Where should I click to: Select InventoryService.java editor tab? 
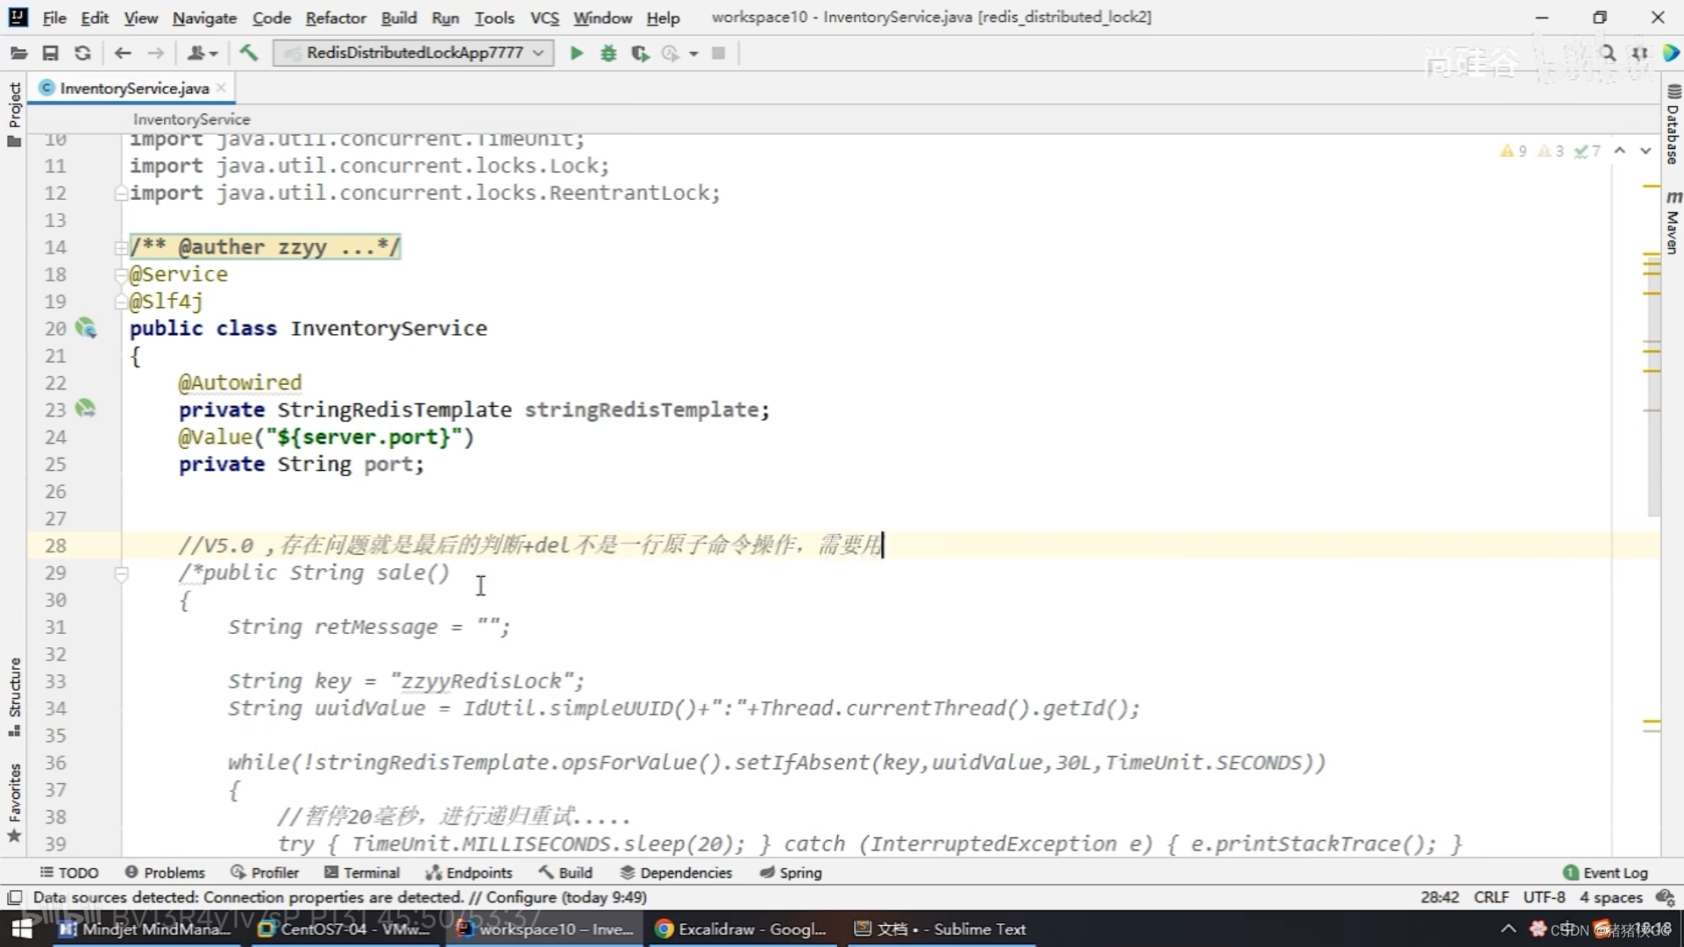tap(132, 88)
